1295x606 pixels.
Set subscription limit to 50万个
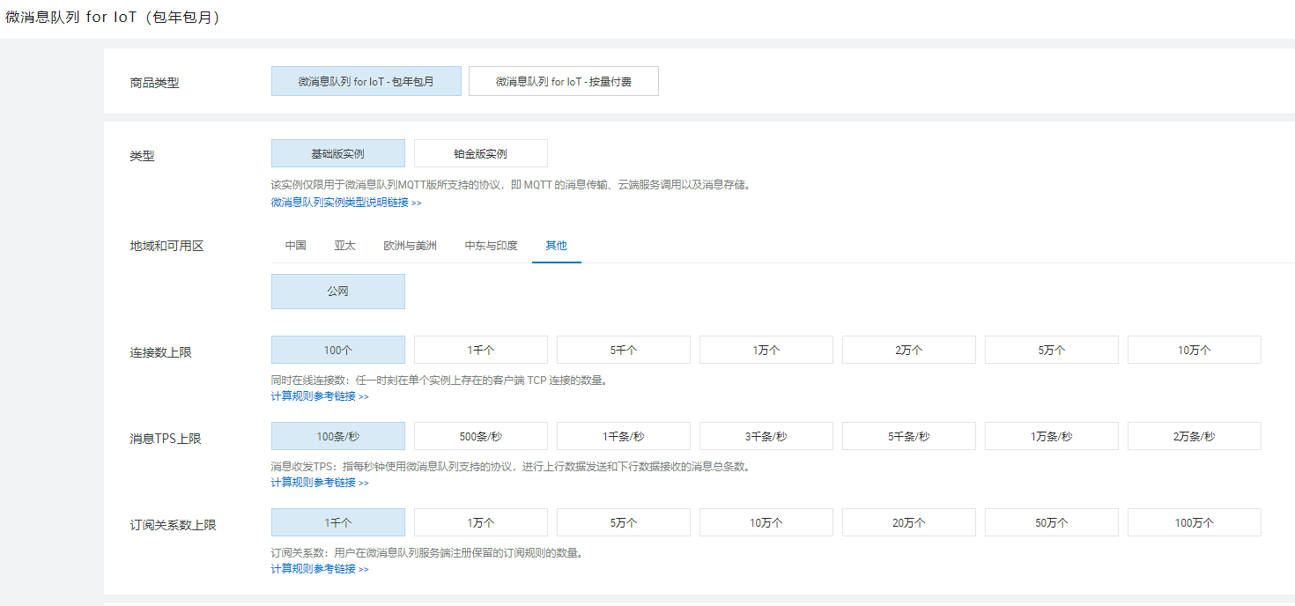point(1052,522)
